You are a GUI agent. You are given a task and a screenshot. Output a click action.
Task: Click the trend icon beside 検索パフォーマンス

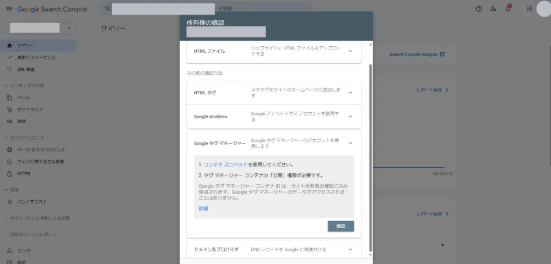coord(9,58)
